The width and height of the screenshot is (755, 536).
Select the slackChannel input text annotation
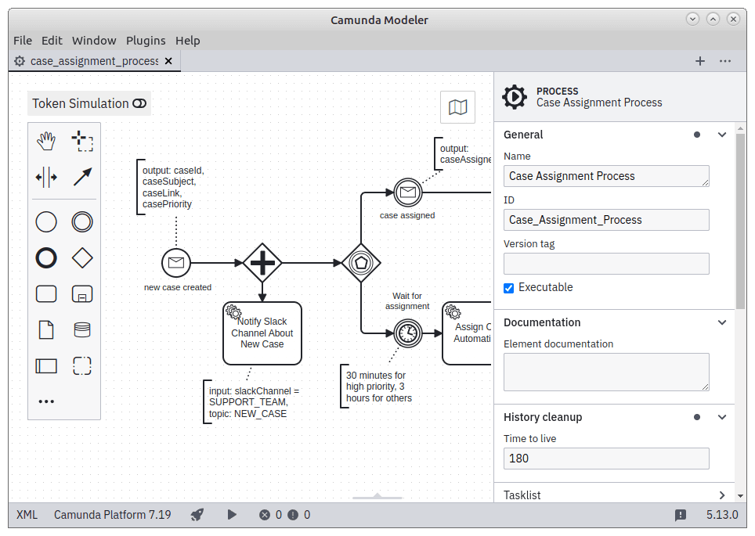[252, 402]
